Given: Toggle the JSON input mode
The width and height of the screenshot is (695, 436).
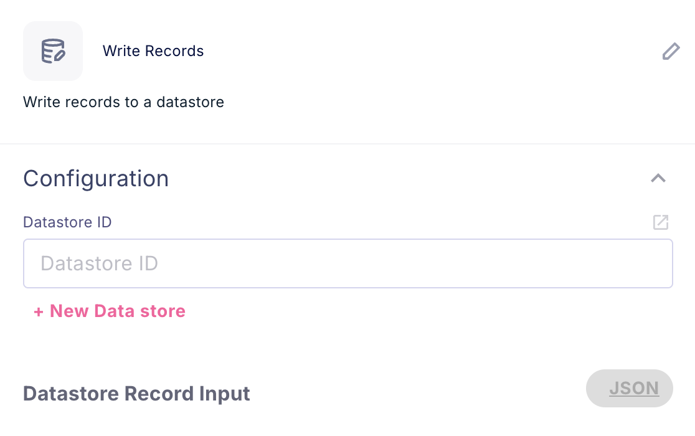Looking at the screenshot, I should (x=630, y=389).
